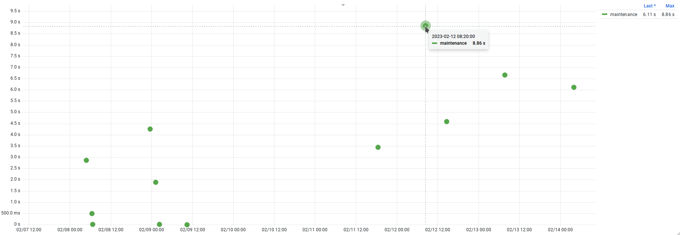The image size is (680, 235).
Task: Click the data point near 4.5 s after 02/12 12:00
Action: pos(446,121)
